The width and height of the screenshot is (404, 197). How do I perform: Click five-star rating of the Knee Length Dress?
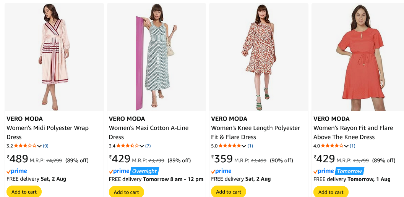pos(230,146)
